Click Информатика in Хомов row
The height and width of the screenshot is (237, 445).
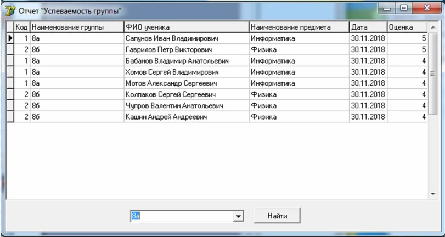[x=299, y=72]
